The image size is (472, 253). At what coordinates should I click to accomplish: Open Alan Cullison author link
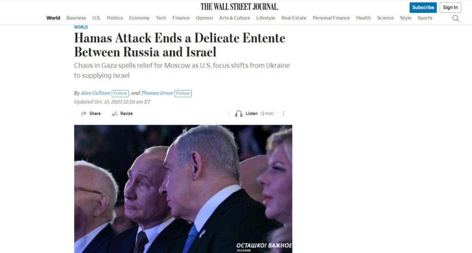pyautogui.click(x=95, y=93)
